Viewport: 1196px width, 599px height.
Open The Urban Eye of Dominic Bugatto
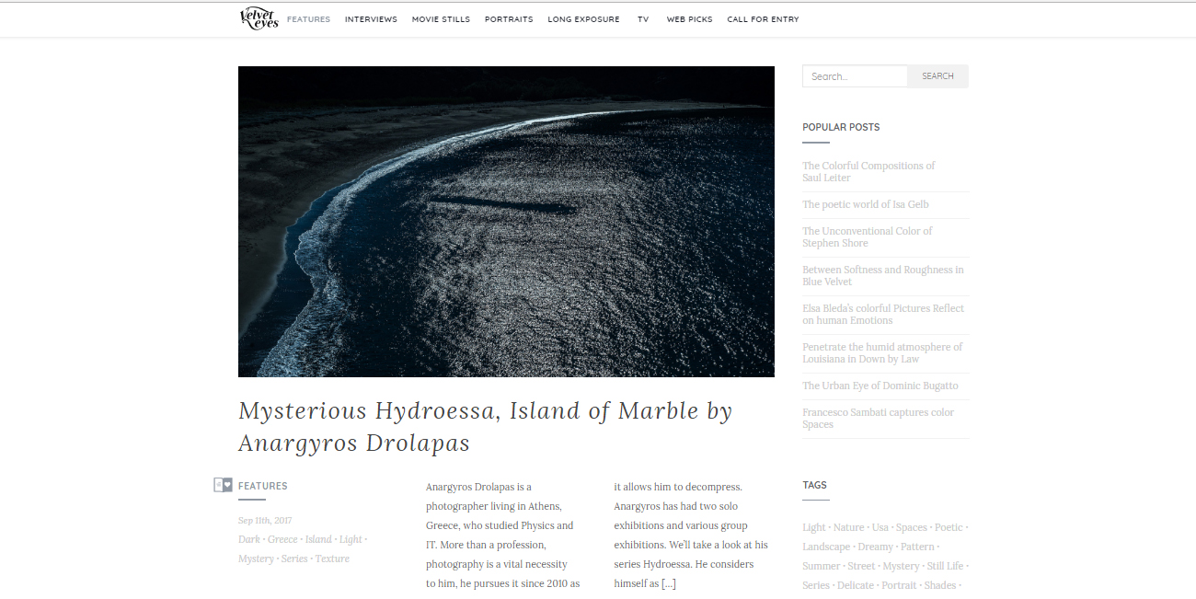[880, 386]
